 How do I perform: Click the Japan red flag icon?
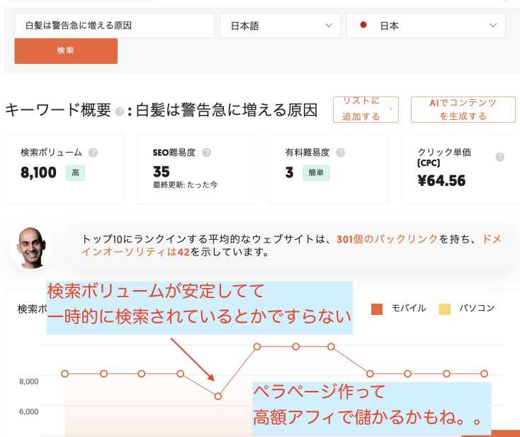tap(363, 25)
